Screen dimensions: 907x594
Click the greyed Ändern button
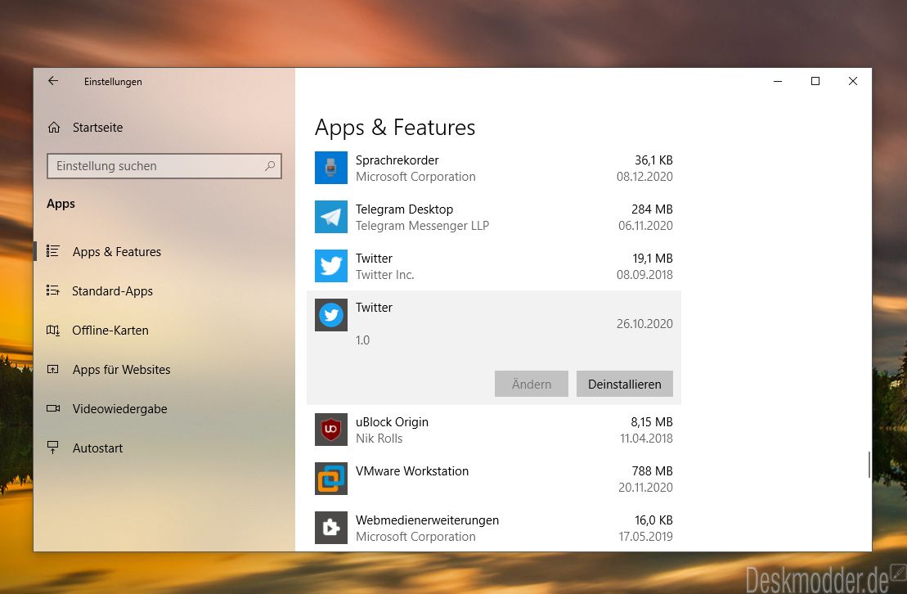[x=532, y=384]
